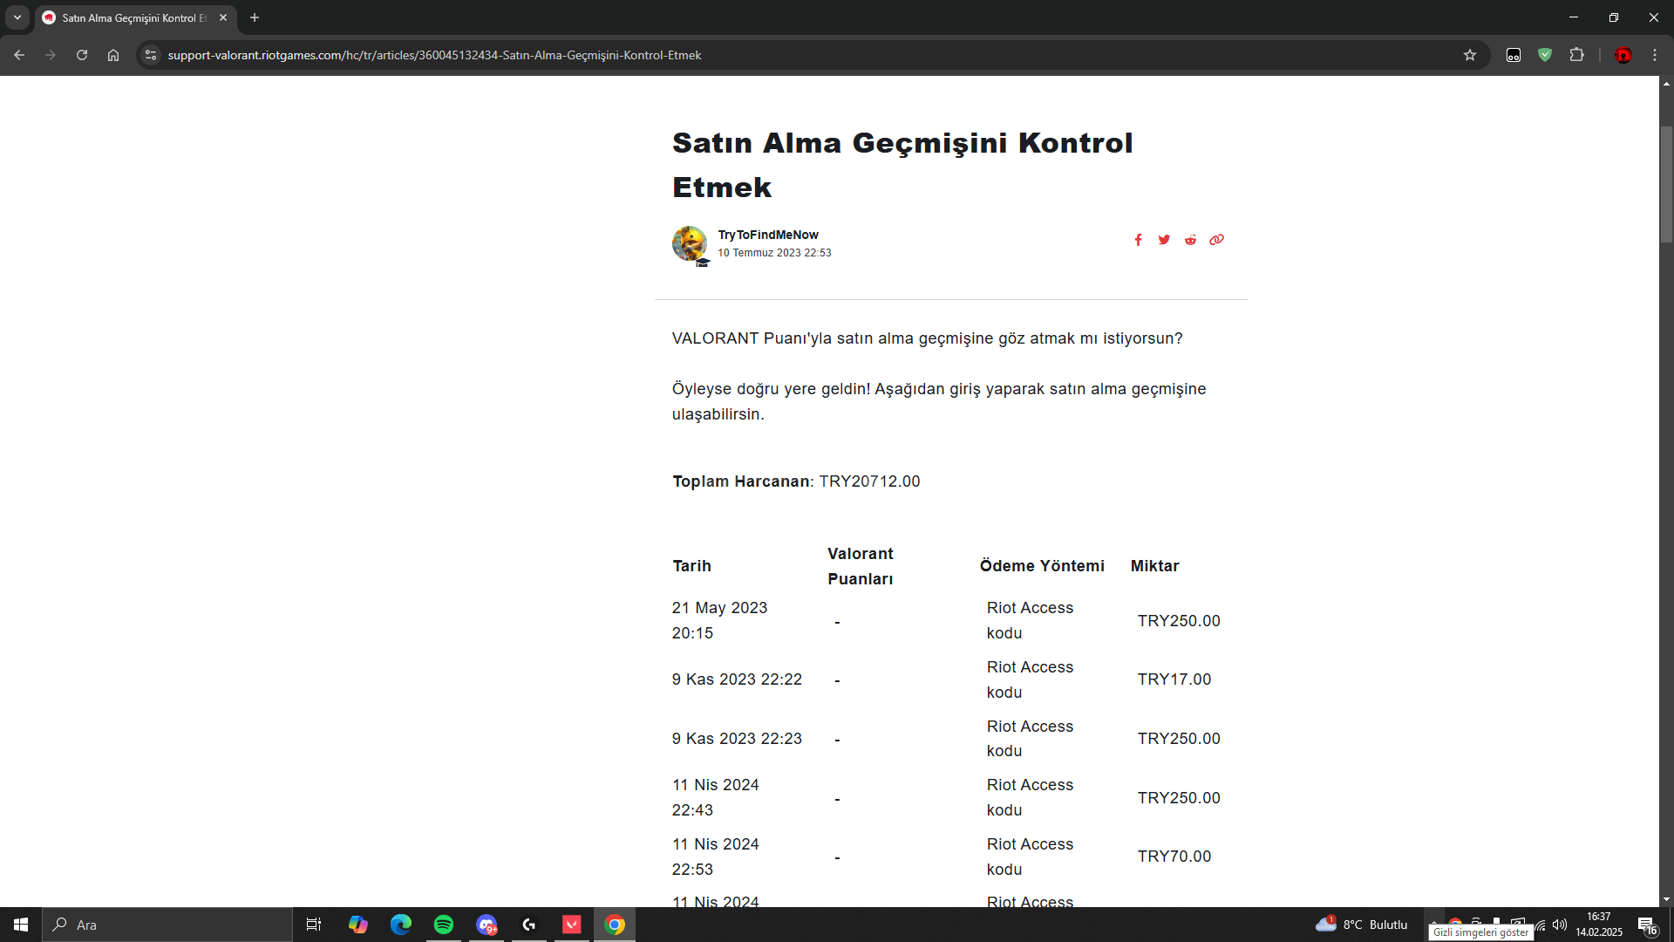Select the 11 Nis 2024 22:43 date cell
The width and height of the screenshot is (1674, 942).
pos(715,797)
